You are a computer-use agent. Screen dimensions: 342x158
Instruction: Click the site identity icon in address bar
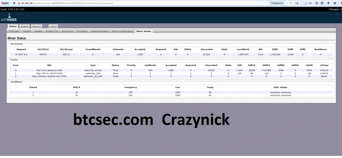point(19,3)
